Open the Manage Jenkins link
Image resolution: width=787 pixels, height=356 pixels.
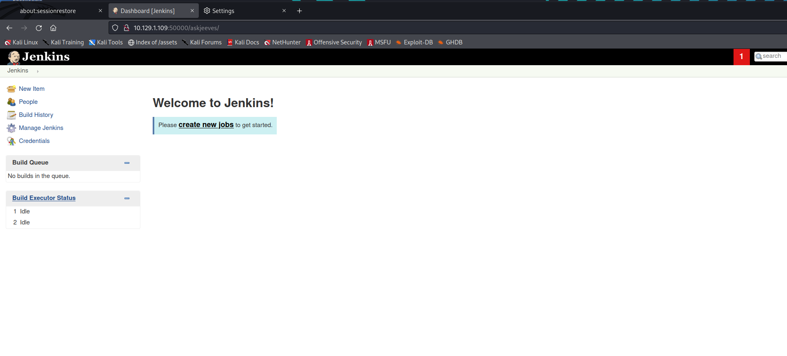coord(41,128)
